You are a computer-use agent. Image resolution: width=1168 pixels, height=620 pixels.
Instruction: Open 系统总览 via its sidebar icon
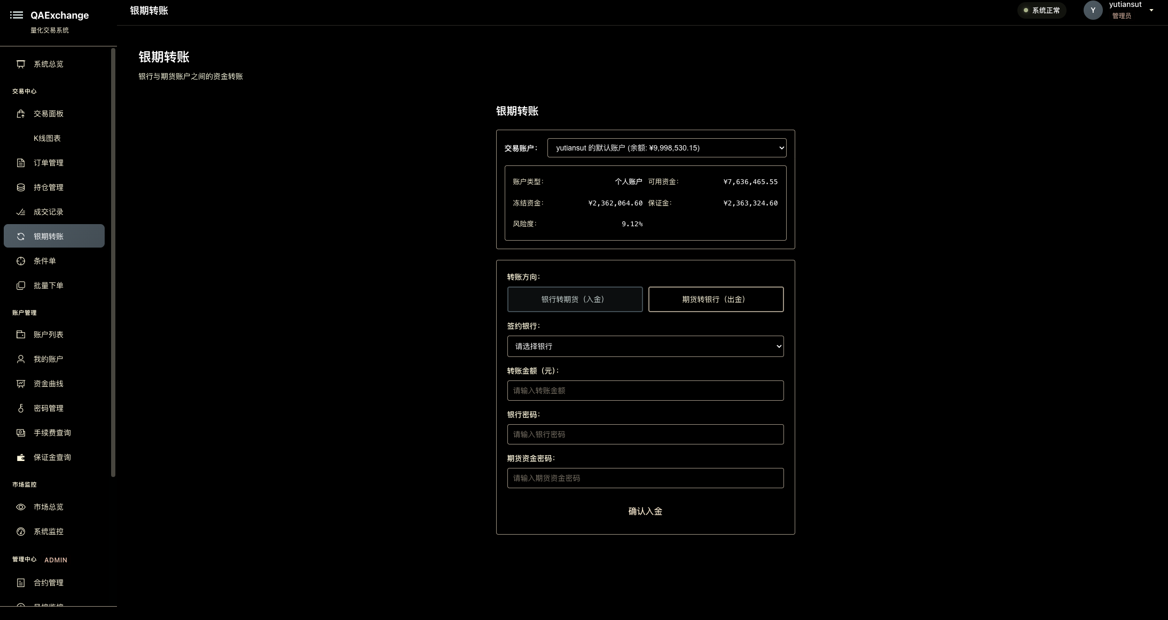coord(21,64)
